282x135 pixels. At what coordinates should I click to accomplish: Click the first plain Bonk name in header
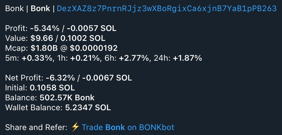click(14, 9)
